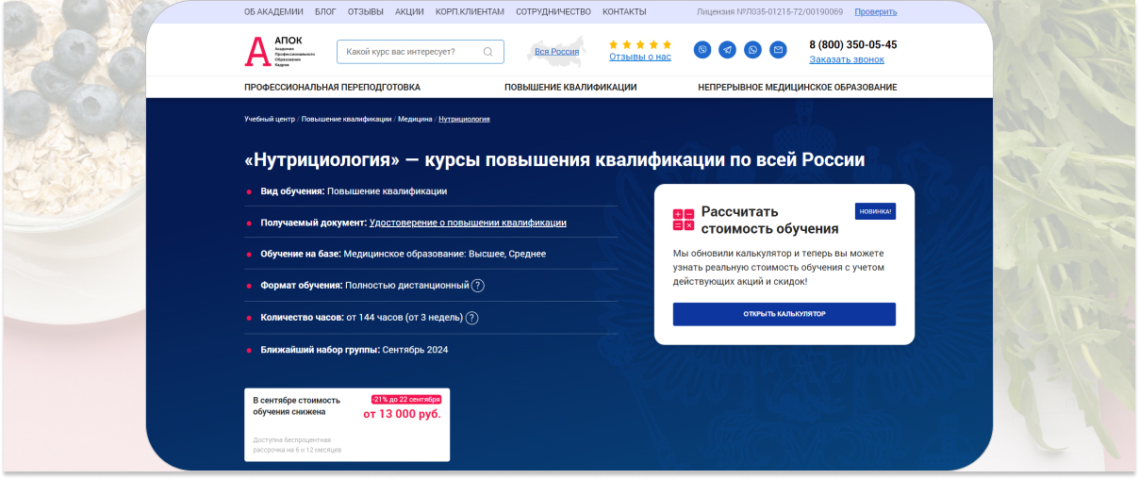Open ОТЗЫВЫ menu item
This screenshot has width=1139, height=479.
point(366,12)
